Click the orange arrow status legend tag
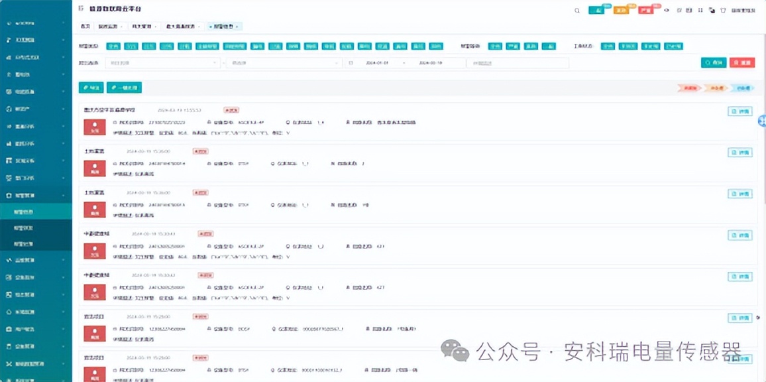This screenshot has height=382, width=766. 715,88
